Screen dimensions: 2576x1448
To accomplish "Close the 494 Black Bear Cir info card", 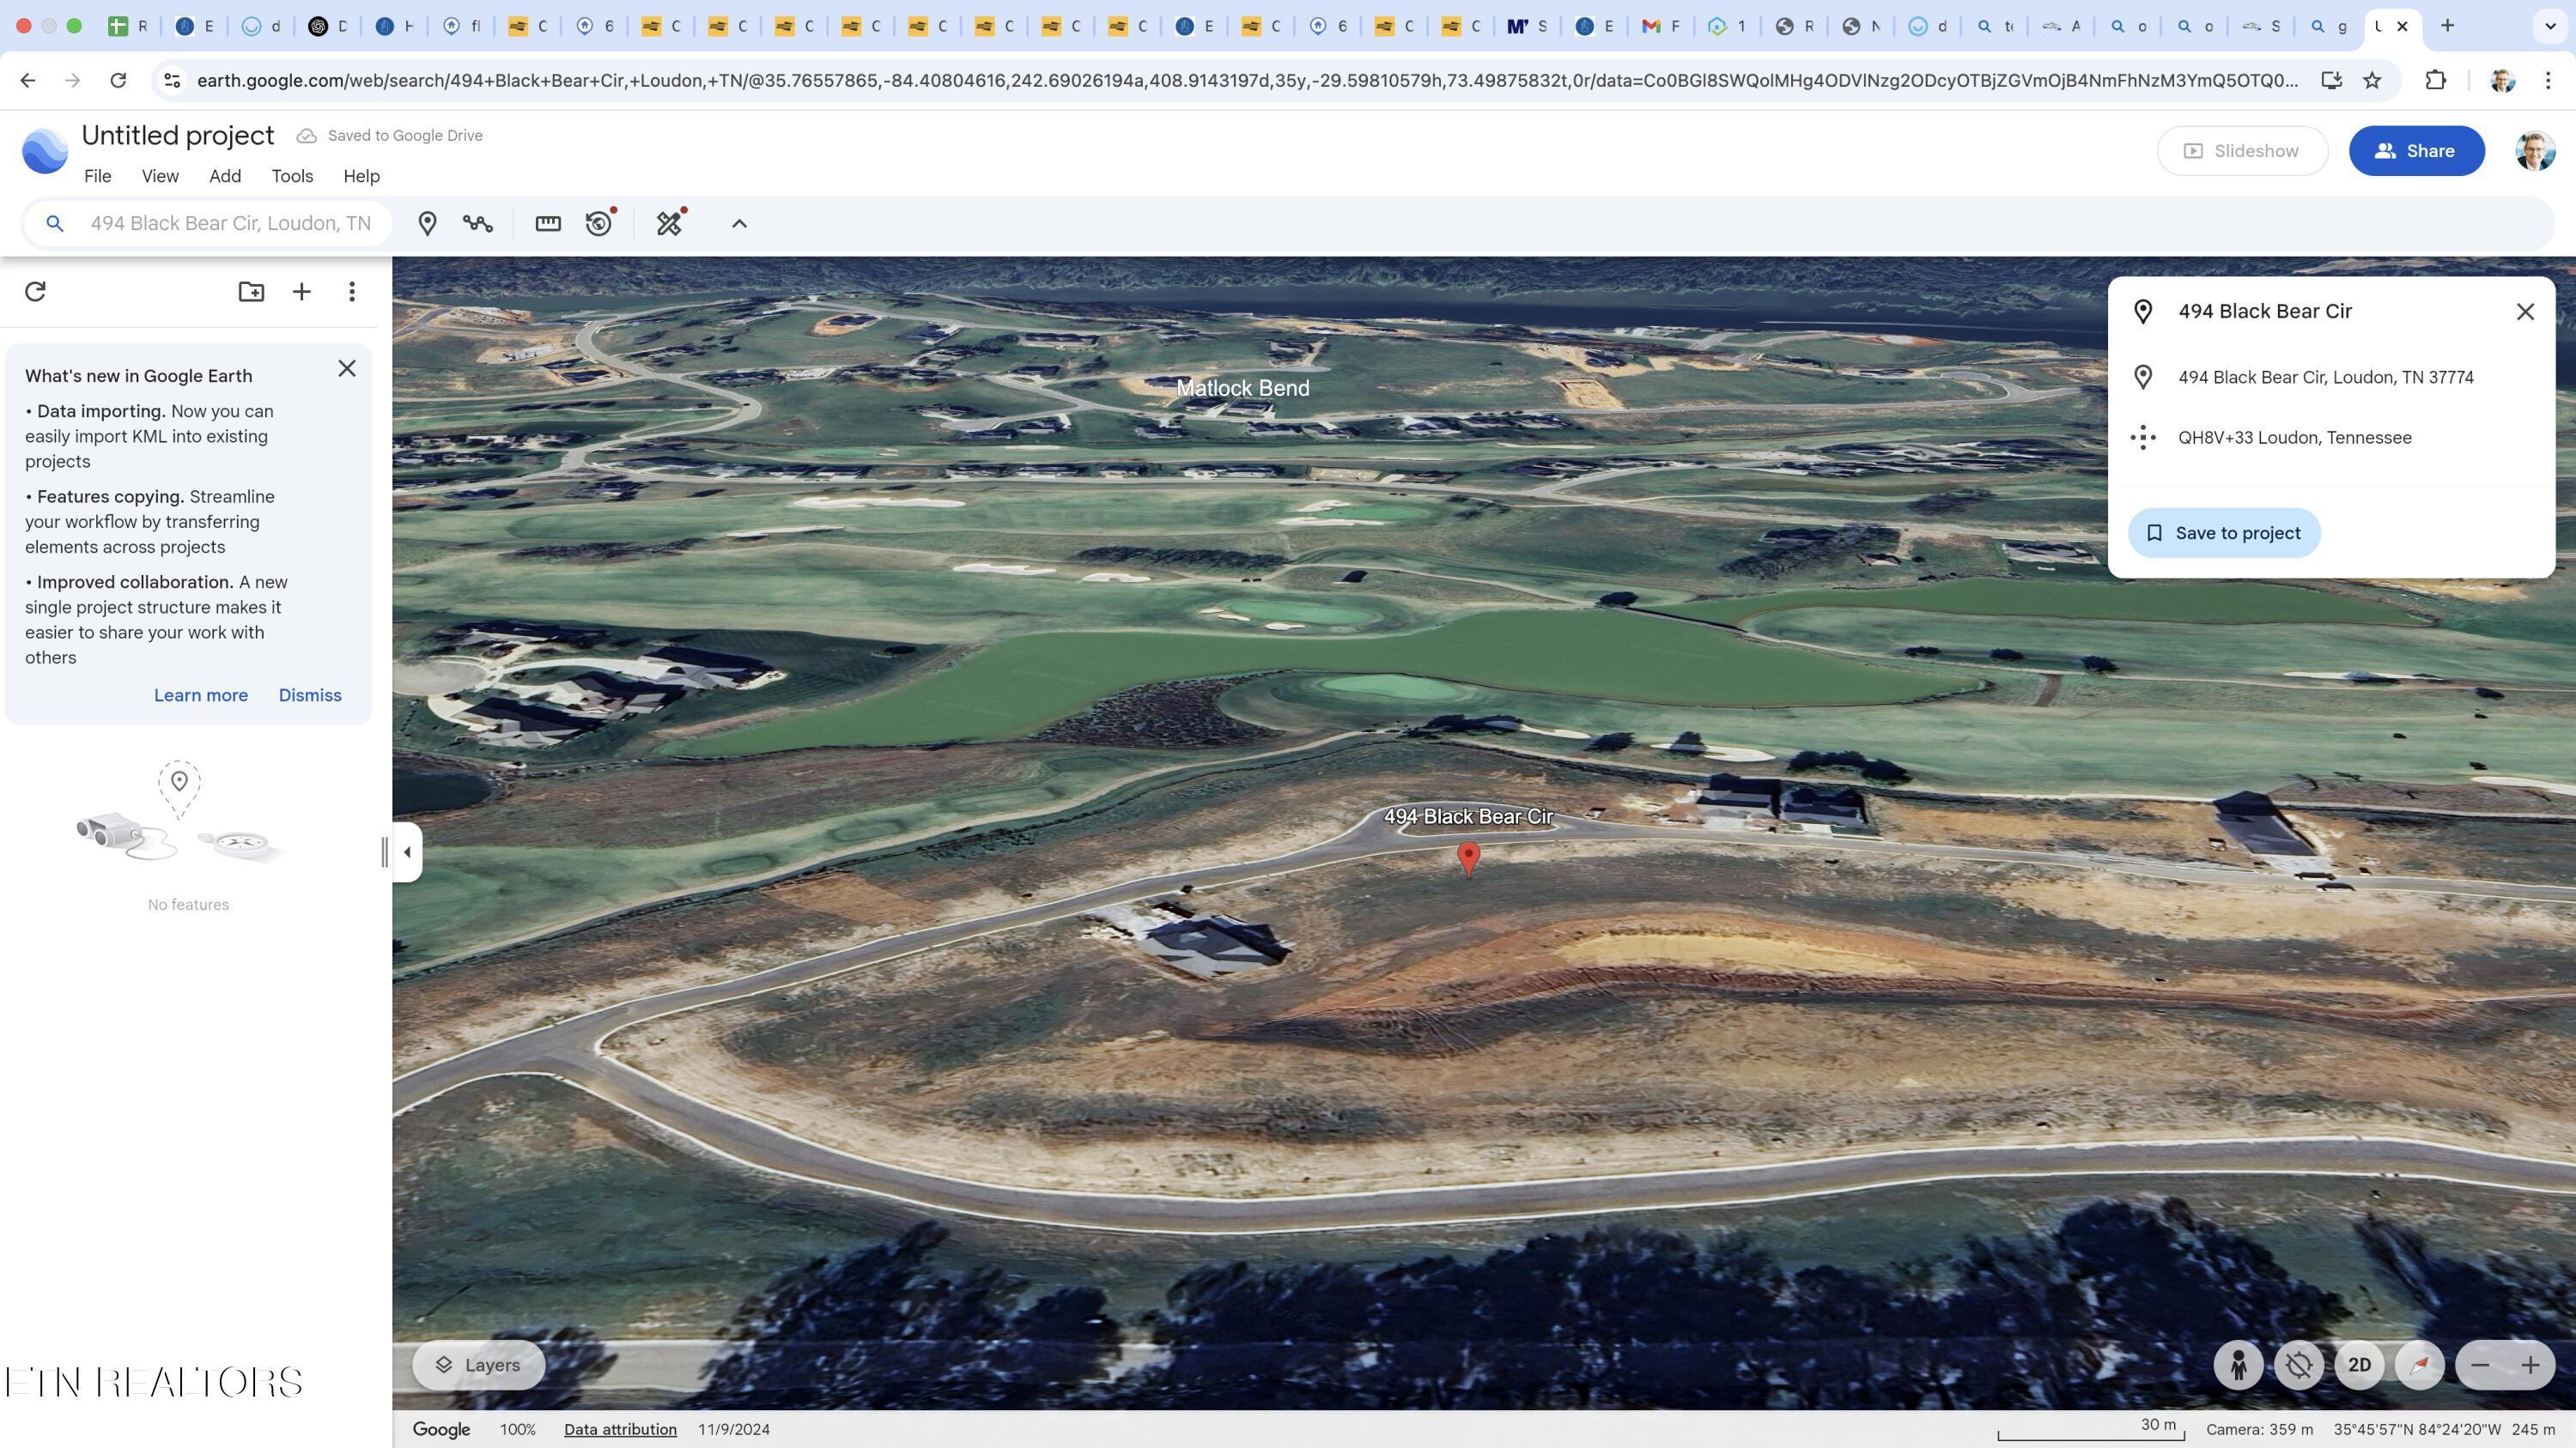I will point(2525,312).
